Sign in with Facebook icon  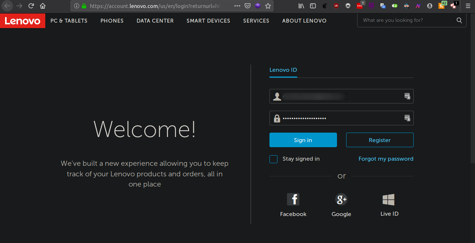pyautogui.click(x=293, y=199)
